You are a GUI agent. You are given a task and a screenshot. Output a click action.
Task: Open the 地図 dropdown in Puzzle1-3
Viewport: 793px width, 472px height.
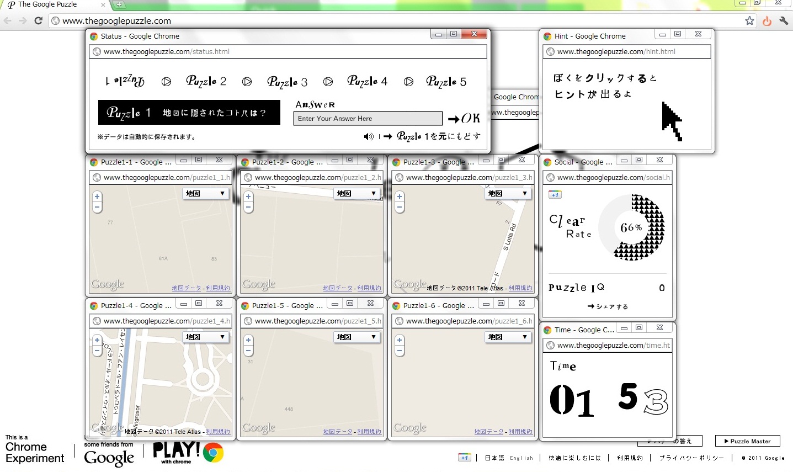(508, 194)
